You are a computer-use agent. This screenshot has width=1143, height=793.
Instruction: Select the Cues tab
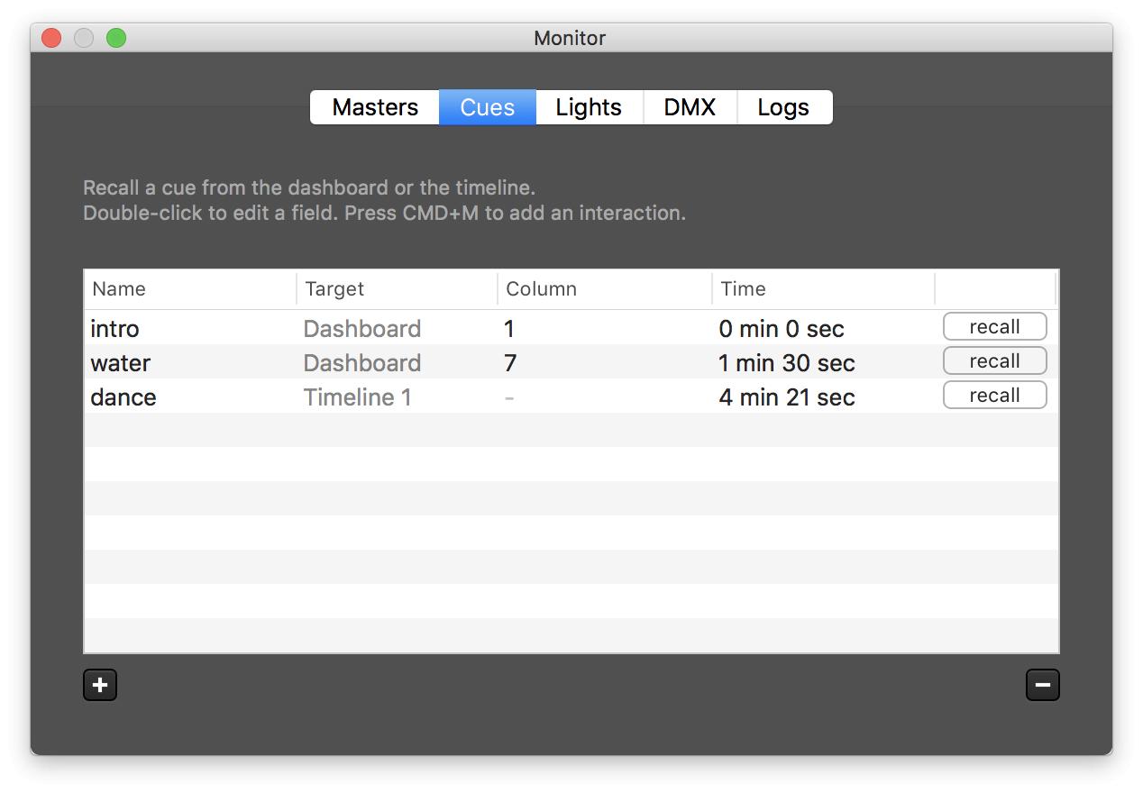[x=487, y=107]
